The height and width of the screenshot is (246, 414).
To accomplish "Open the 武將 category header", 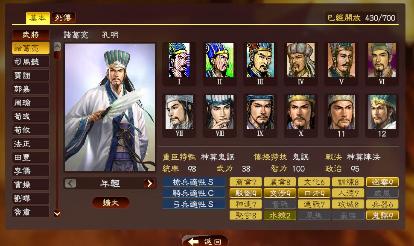I will point(31,34).
